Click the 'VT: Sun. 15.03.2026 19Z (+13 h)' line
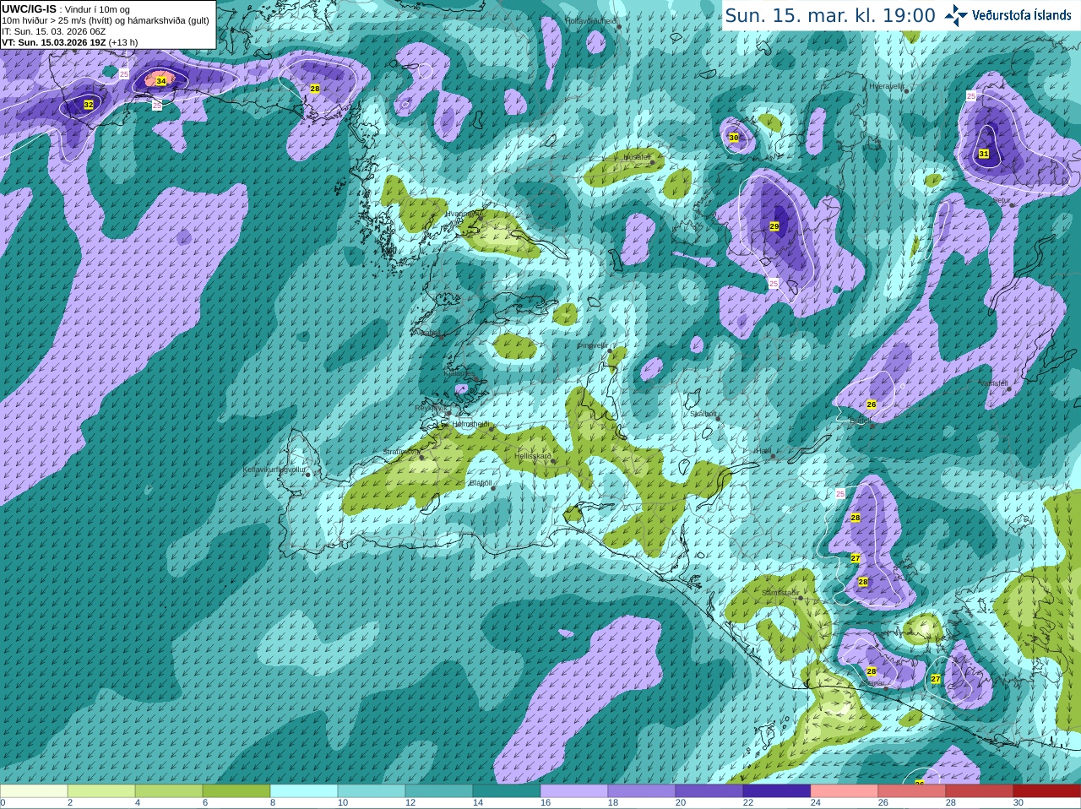The height and width of the screenshot is (809, 1081). pyautogui.click(x=69, y=42)
